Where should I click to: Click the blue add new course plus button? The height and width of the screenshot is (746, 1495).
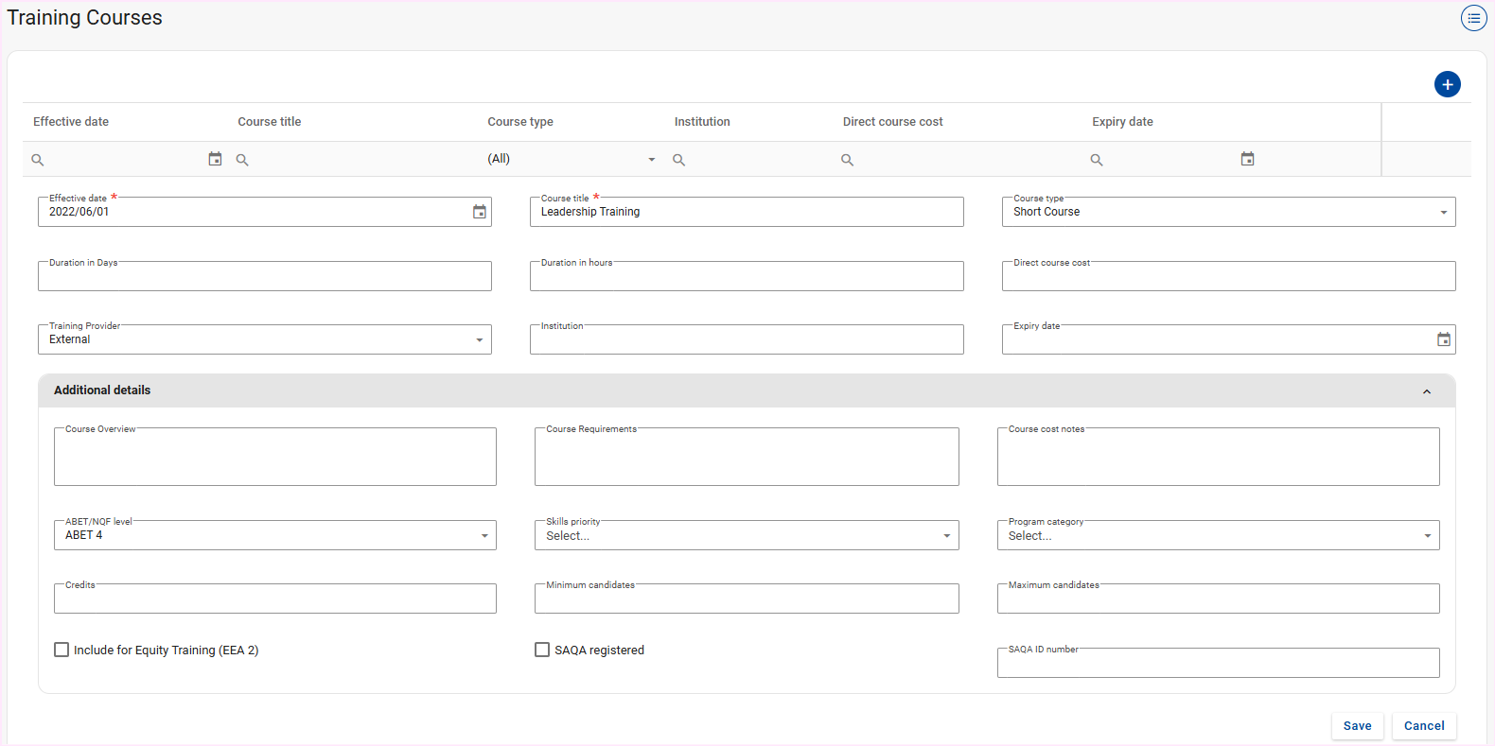(1447, 84)
